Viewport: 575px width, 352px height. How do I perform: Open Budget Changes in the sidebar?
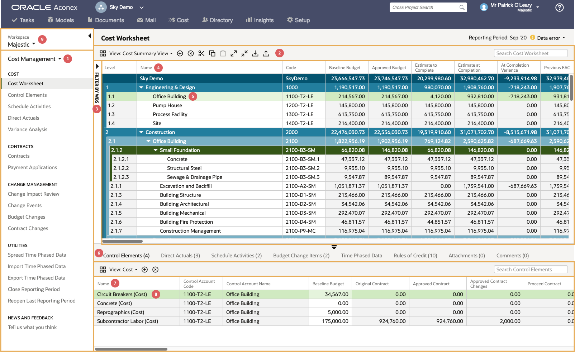[27, 217]
